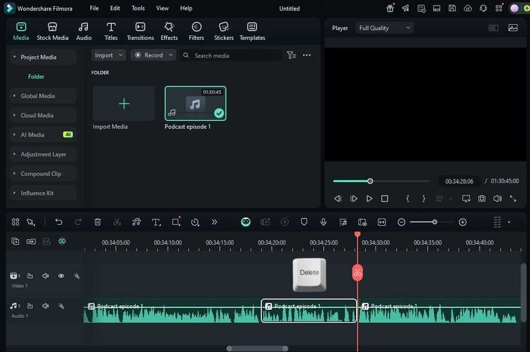Set the mark out point brace
The width and height of the screenshot is (530, 352).
[423, 199]
